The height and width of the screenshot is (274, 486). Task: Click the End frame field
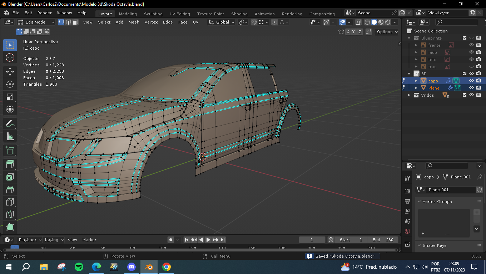(x=383, y=240)
